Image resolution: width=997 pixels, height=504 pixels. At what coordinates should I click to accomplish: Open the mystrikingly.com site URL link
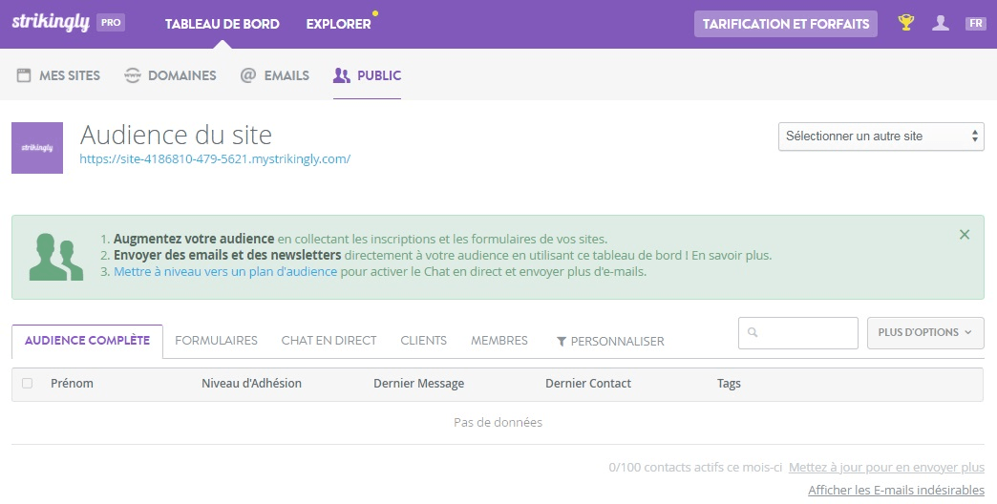pyautogui.click(x=215, y=159)
